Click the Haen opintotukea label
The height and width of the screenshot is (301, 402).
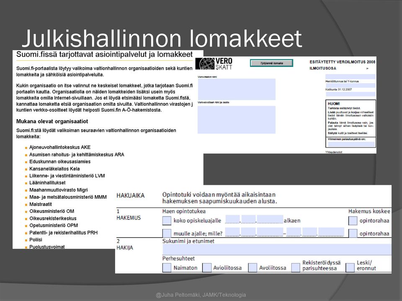point(184,212)
